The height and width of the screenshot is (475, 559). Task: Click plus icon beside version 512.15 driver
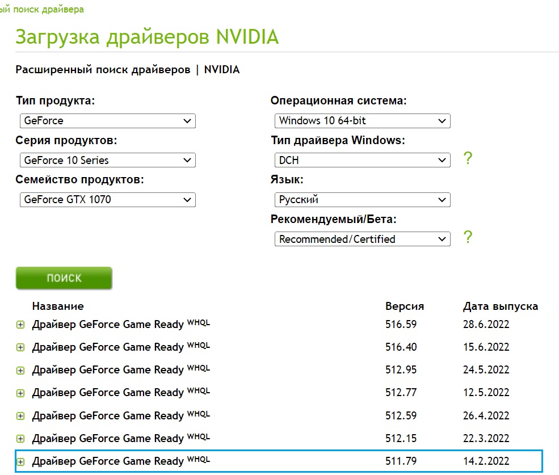(x=20, y=439)
